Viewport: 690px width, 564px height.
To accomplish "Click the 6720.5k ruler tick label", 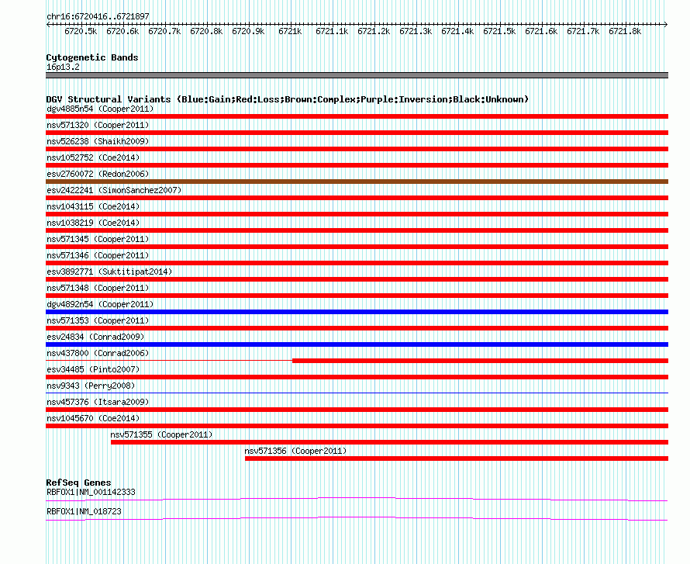I will pos(81,31).
